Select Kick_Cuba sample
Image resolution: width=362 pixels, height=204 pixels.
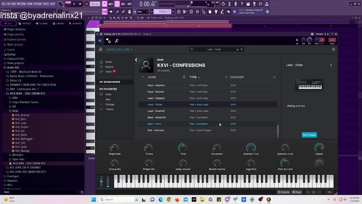(x=21, y=123)
